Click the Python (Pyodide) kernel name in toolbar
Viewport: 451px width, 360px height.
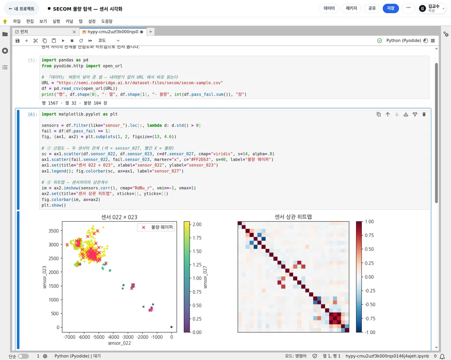[x=404, y=41]
